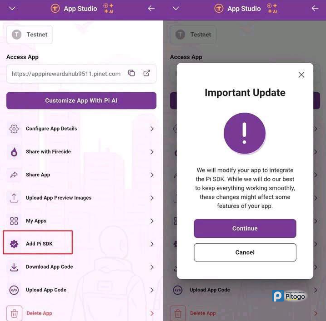Click the Share App arrow icon
The height and width of the screenshot is (321, 326).
[14, 175]
